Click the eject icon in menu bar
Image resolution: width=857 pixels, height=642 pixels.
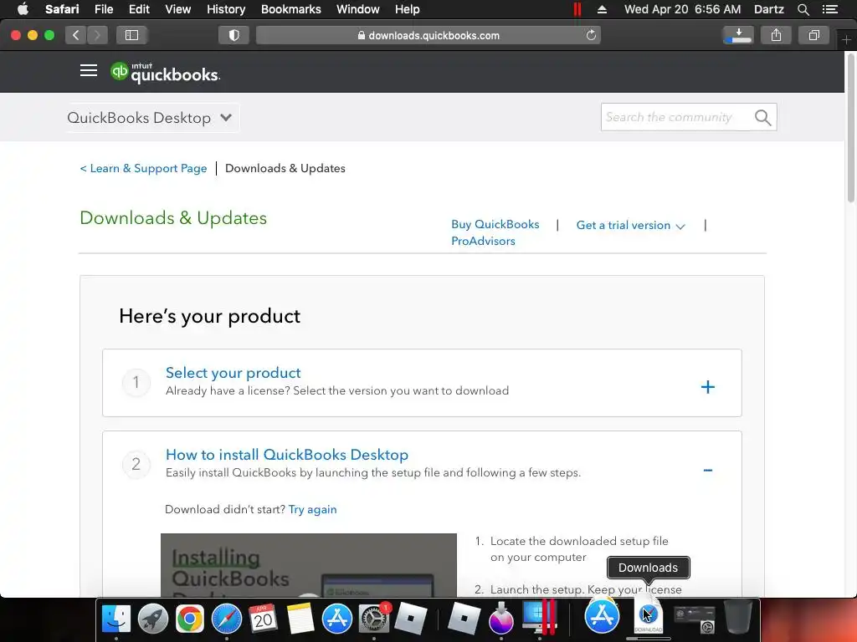[602, 9]
